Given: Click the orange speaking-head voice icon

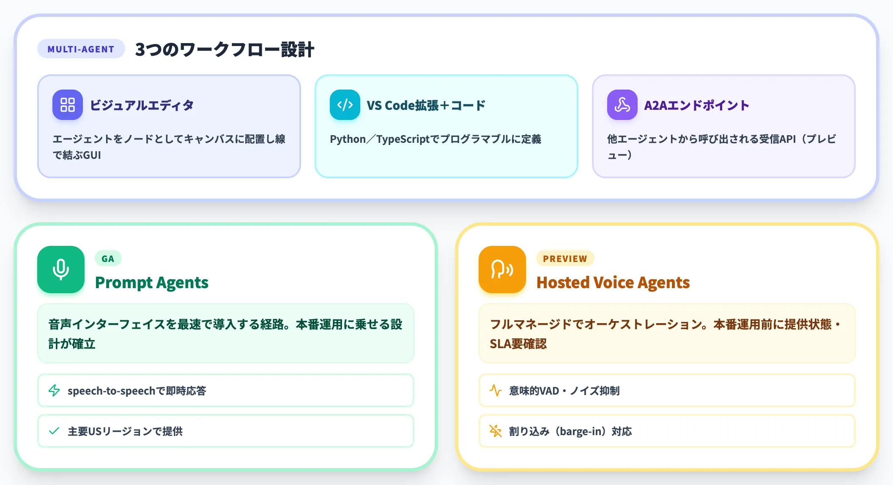Looking at the screenshot, I should pyautogui.click(x=502, y=270).
